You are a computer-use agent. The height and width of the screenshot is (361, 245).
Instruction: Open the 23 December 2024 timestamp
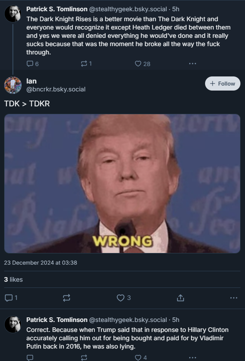tap(41, 263)
